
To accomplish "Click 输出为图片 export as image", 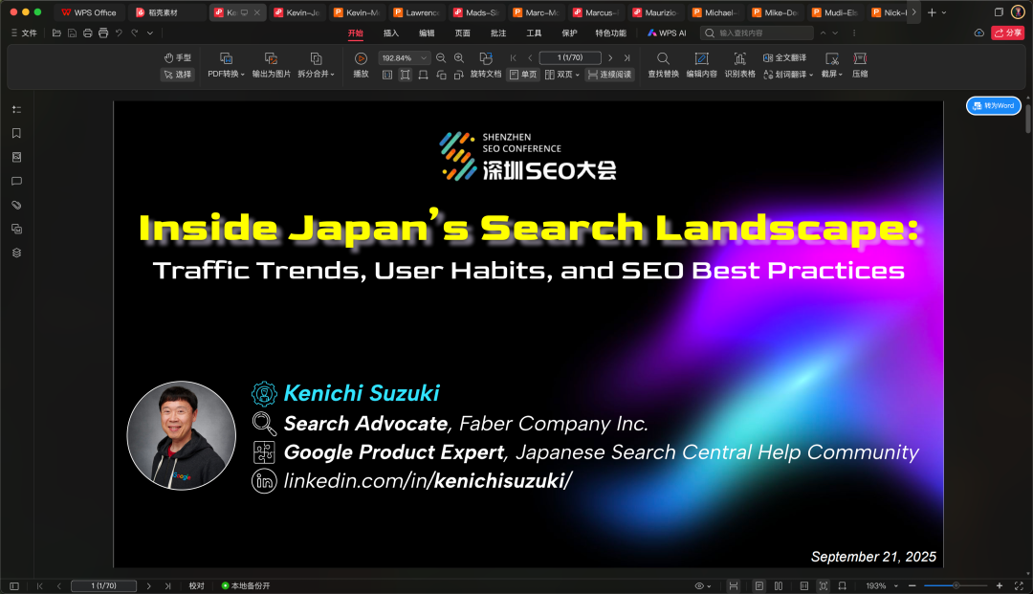I will (271, 65).
